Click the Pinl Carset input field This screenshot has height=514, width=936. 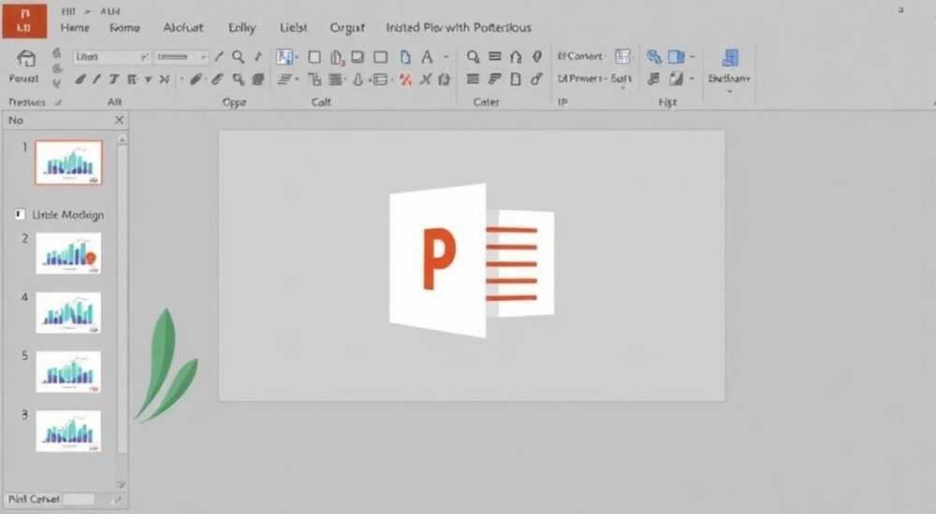pos(79,499)
